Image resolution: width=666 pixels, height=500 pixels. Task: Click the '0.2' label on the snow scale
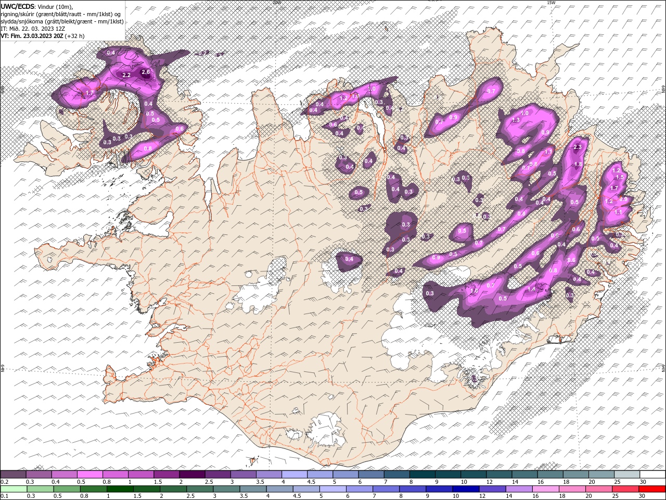click(x=4, y=482)
